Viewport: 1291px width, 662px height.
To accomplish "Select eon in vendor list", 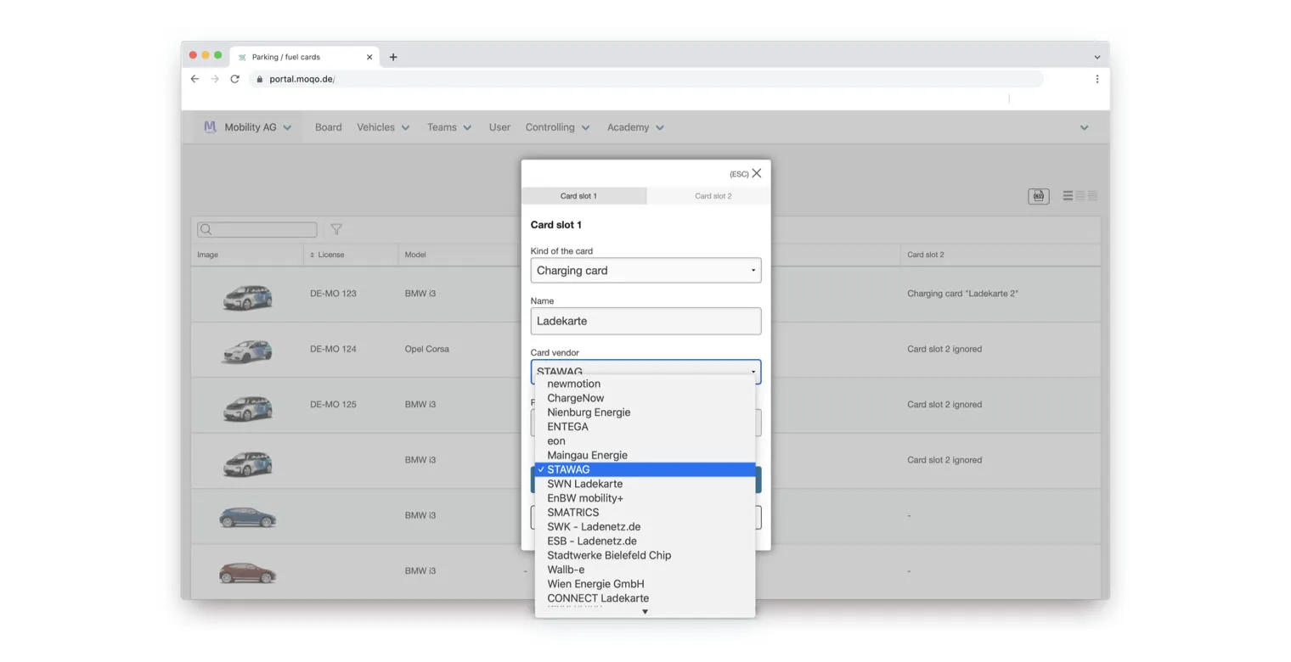I will pos(645,441).
